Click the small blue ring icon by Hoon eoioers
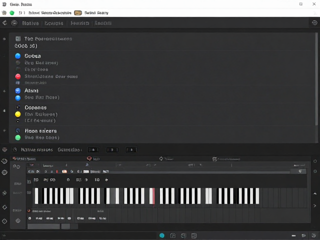320x240 pixels. click(x=18, y=130)
